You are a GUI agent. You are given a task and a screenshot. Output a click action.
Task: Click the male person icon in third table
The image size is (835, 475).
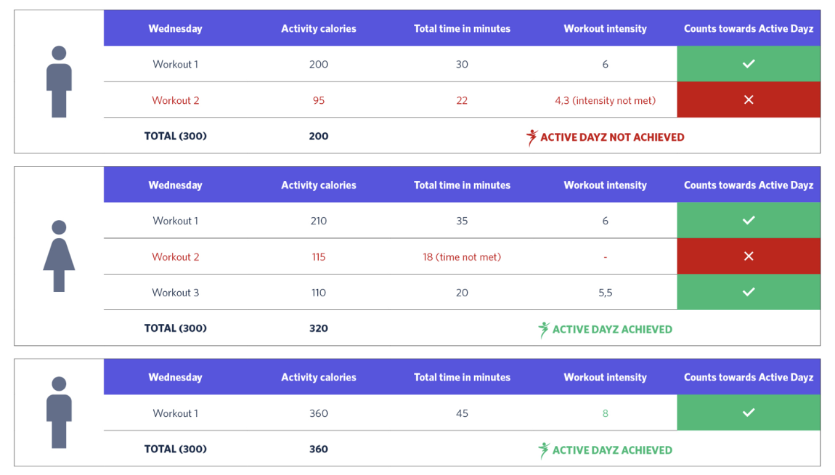pos(59,413)
